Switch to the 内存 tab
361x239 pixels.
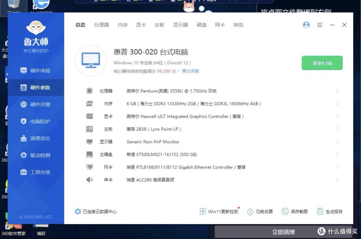coord(122,25)
